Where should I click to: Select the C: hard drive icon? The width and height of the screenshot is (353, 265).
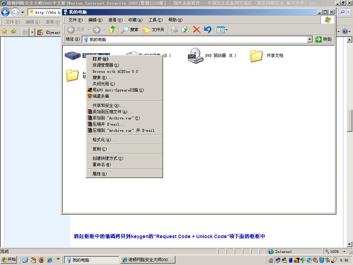click(73, 56)
